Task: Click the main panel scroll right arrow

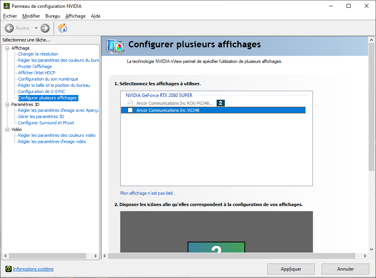Action: 365,256
